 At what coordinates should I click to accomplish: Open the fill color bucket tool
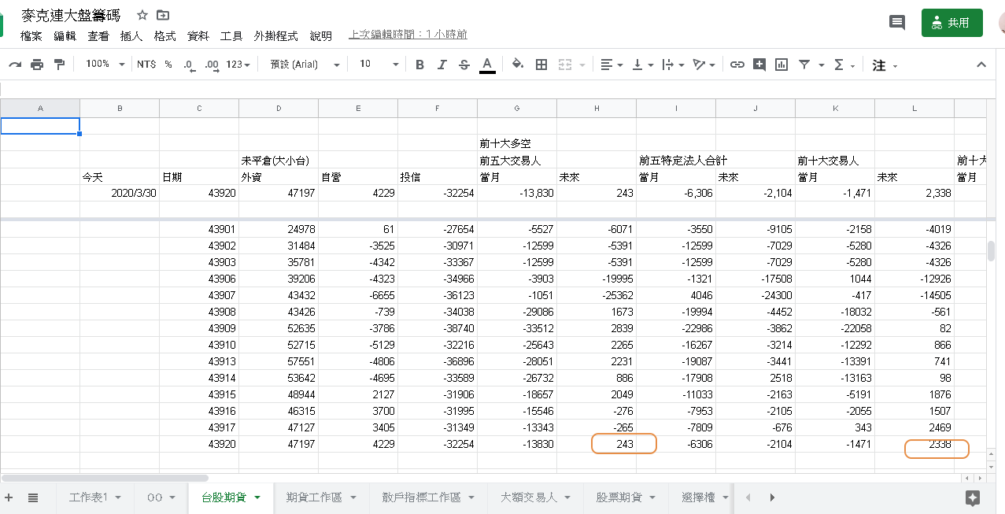click(x=517, y=65)
